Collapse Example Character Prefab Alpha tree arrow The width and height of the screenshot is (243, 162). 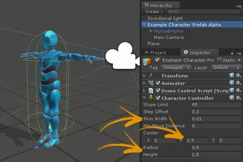coord(144,25)
